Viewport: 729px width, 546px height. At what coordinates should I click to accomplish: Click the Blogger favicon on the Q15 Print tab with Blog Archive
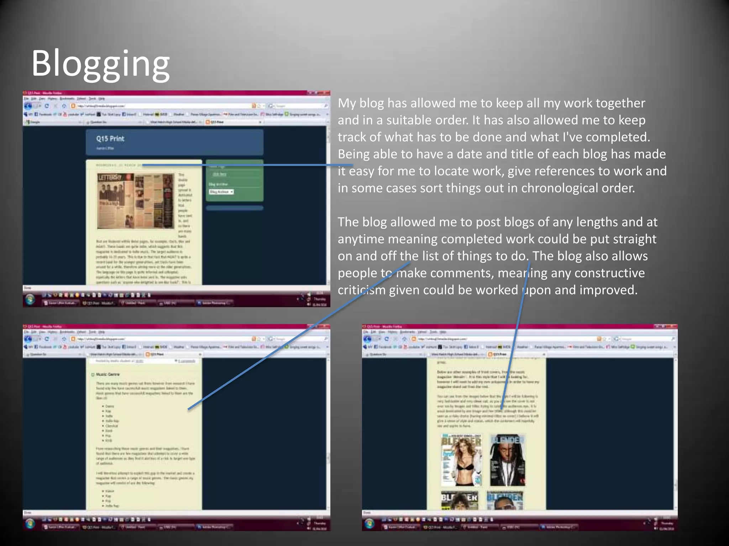[x=208, y=122]
